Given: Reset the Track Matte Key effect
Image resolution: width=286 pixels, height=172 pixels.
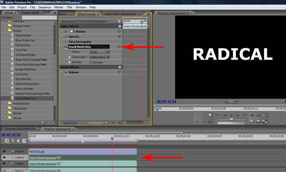Looking at the screenshot, I should (x=120, y=46).
